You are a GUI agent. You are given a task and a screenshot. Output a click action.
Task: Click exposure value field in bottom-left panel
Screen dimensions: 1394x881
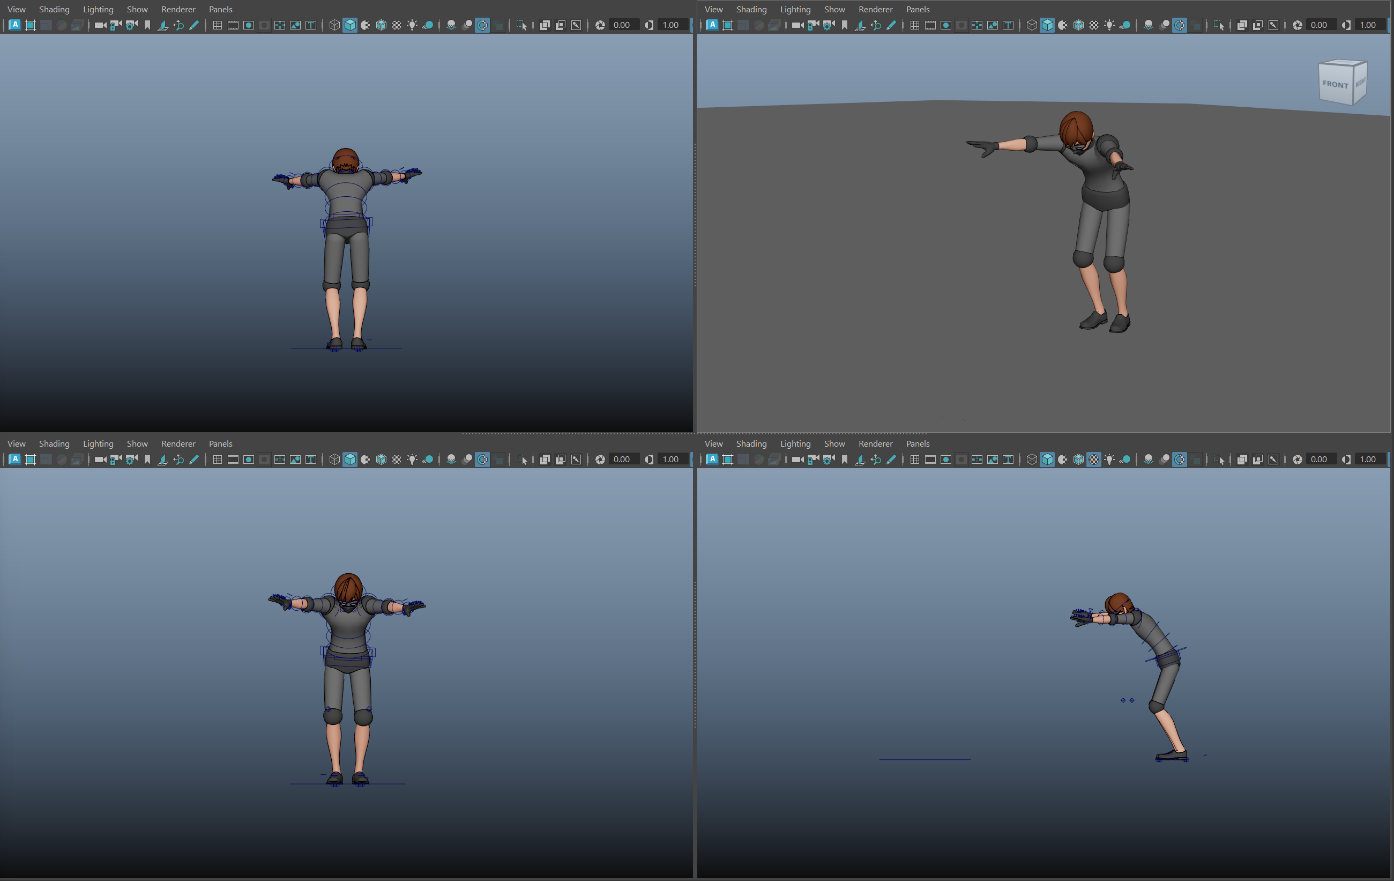click(x=624, y=460)
